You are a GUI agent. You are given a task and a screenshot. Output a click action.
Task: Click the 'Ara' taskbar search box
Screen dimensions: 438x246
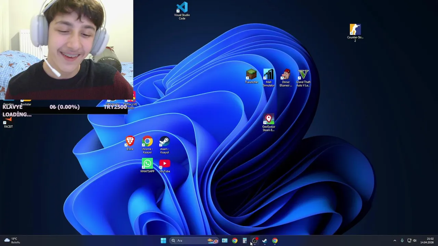(x=194, y=241)
